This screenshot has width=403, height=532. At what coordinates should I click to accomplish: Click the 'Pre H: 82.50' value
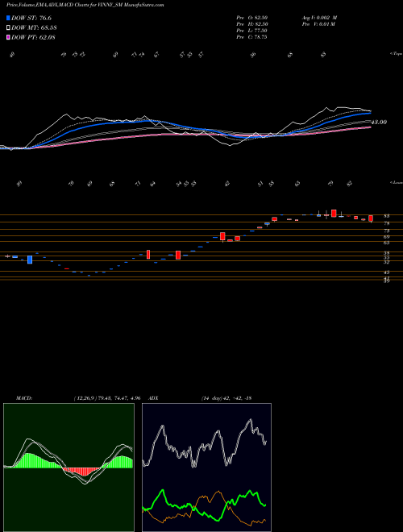252,24
